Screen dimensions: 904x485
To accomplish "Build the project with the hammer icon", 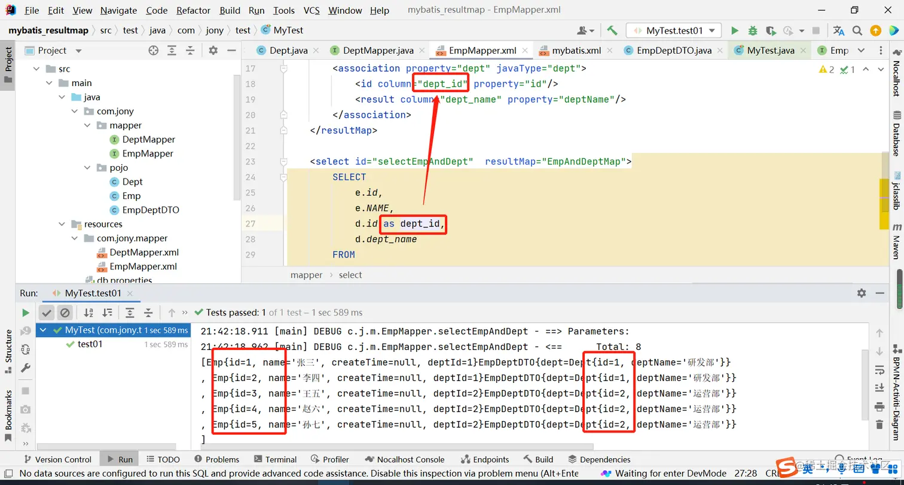I will click(x=612, y=30).
